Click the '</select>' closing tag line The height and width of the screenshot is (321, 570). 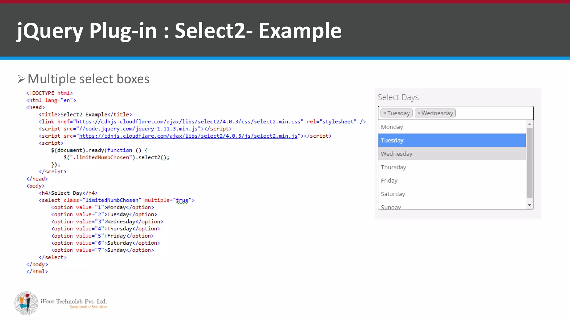(53, 257)
